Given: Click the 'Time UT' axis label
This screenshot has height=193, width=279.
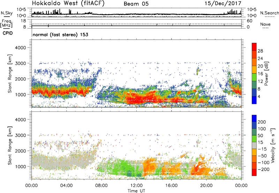Looking at the screenshot, I should pos(136,191).
